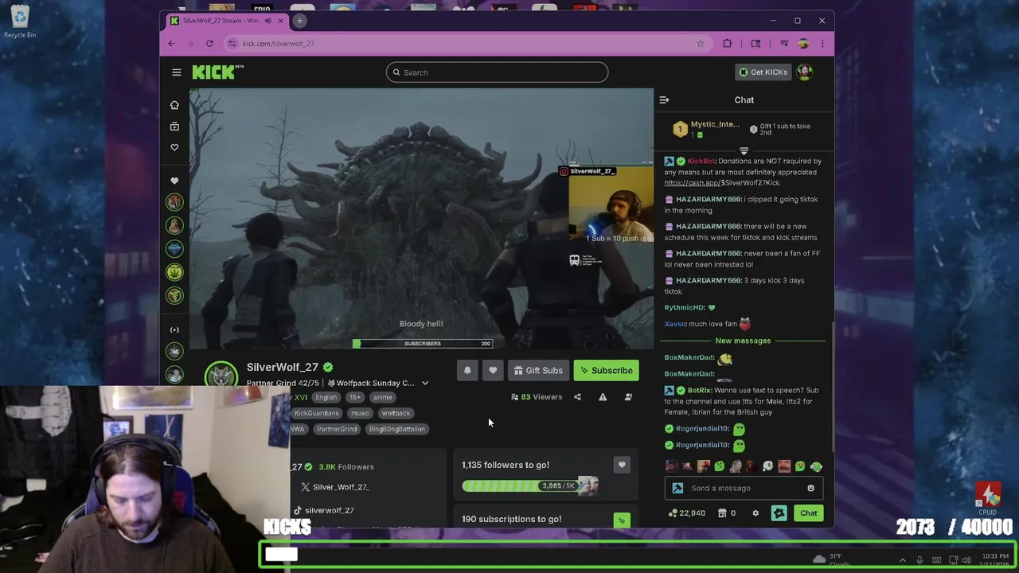Collapse the chat panel arrow icon

click(664, 100)
